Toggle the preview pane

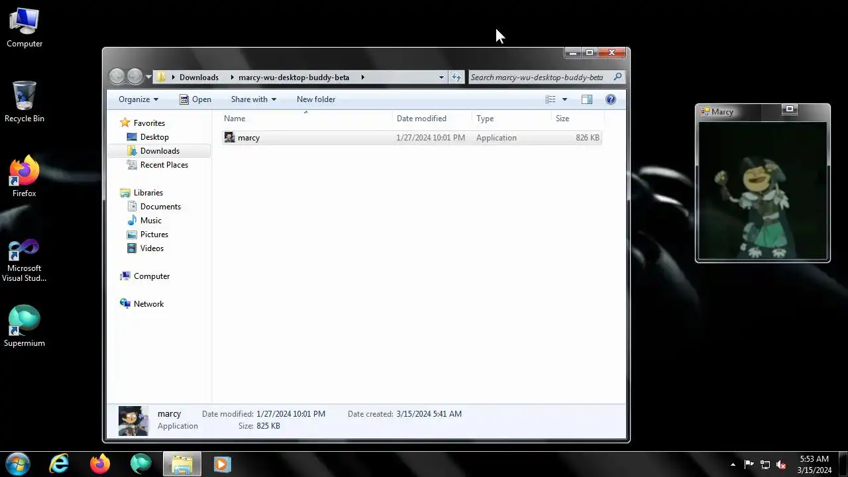pyautogui.click(x=587, y=99)
